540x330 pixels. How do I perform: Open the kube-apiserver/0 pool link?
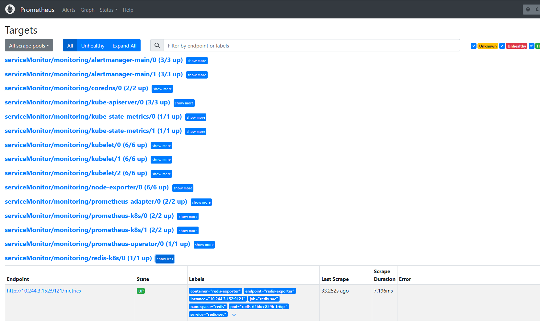click(x=87, y=102)
